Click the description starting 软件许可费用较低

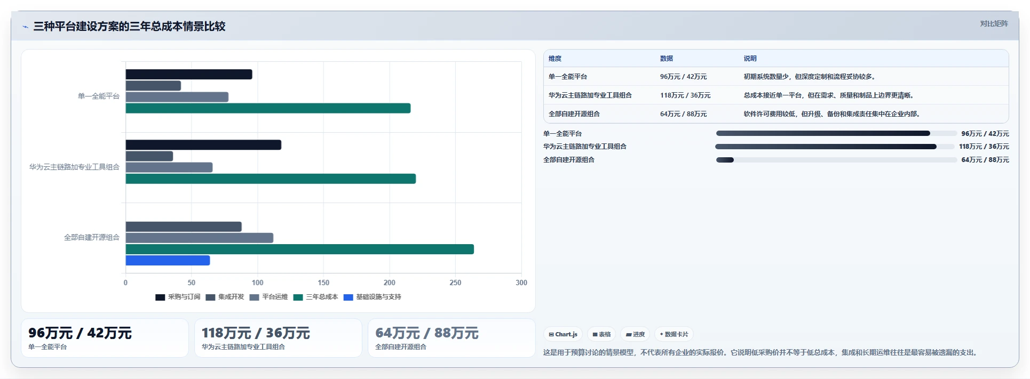click(x=833, y=114)
